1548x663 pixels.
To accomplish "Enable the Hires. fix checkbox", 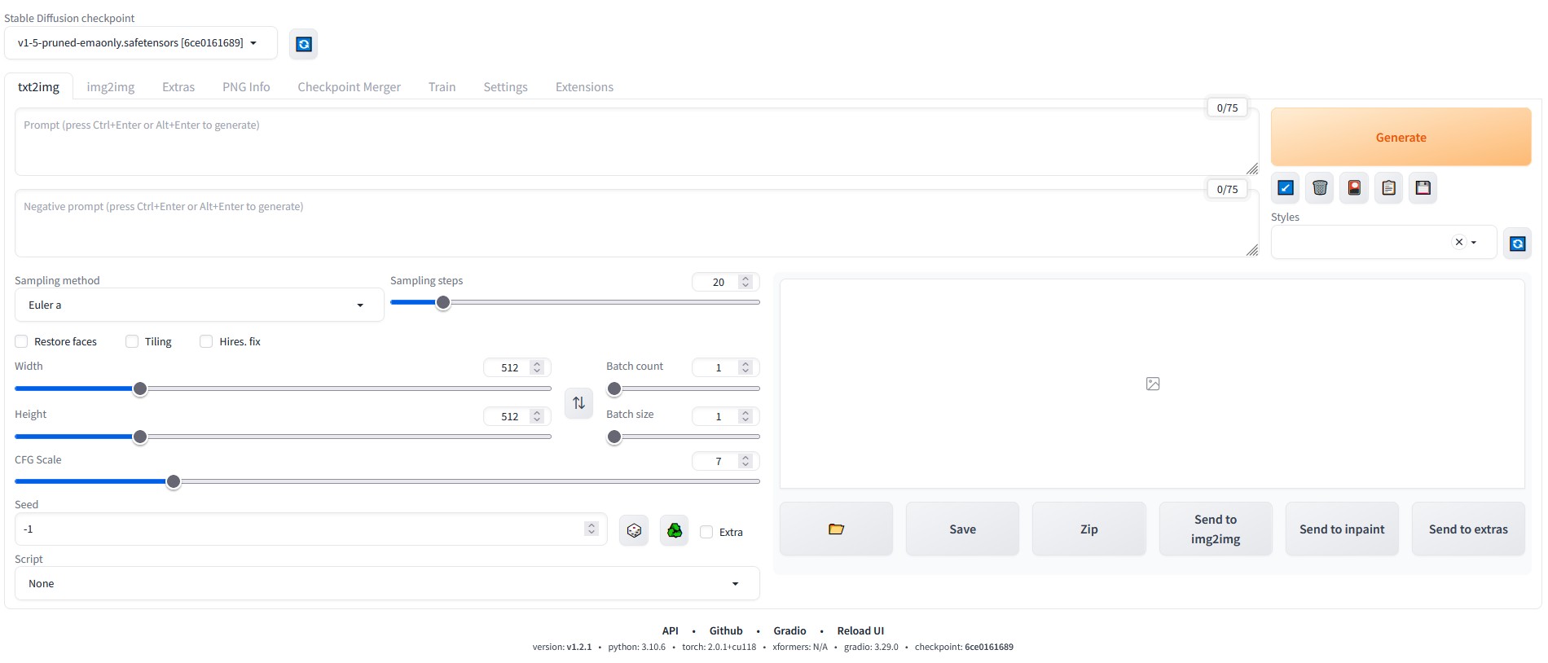I will [206, 341].
